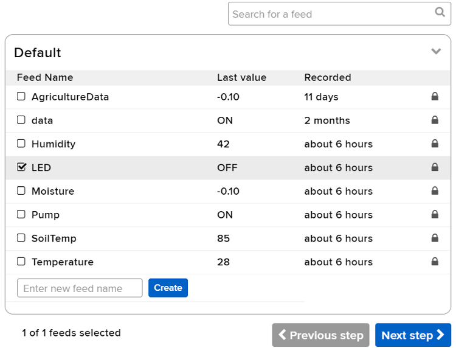Uncheck the LED feed checkbox
Screen dimensions: 456x348
click(x=21, y=167)
